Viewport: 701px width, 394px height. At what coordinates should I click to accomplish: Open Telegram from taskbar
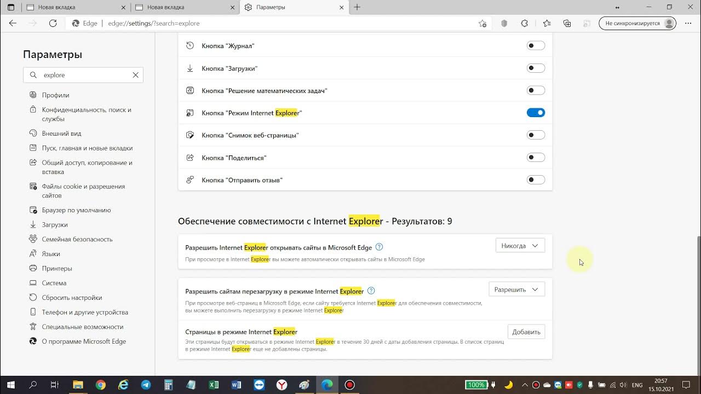(146, 385)
